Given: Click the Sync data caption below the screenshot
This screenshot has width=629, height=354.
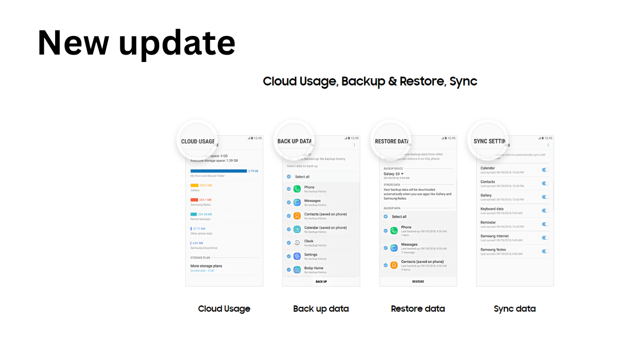Looking at the screenshot, I should [515, 309].
